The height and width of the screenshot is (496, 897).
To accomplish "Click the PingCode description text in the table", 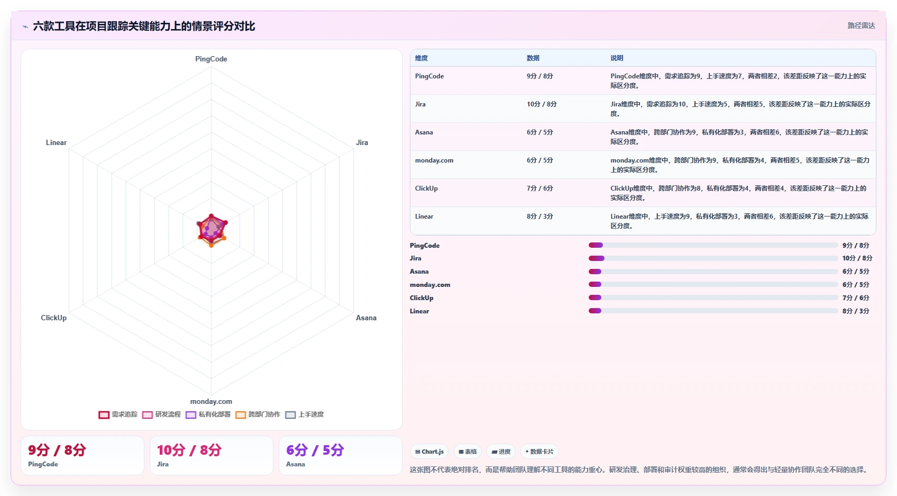I will click(x=738, y=80).
